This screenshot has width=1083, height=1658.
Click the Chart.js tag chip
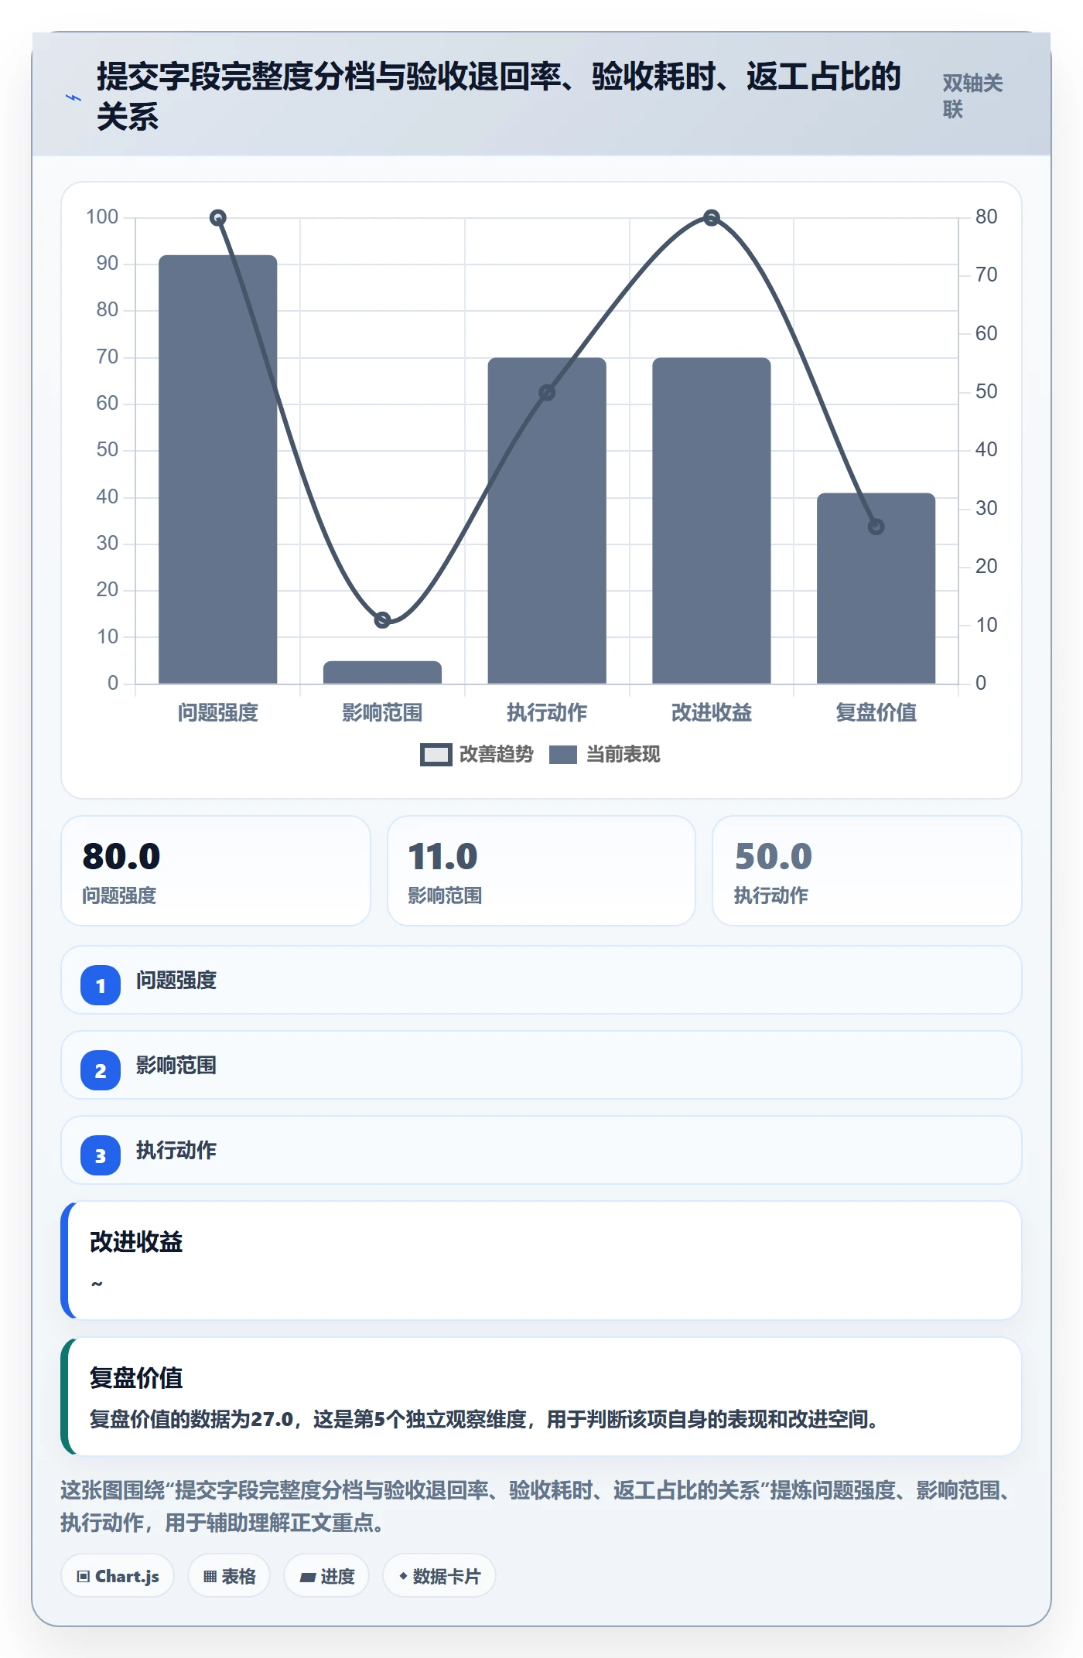(x=118, y=1576)
